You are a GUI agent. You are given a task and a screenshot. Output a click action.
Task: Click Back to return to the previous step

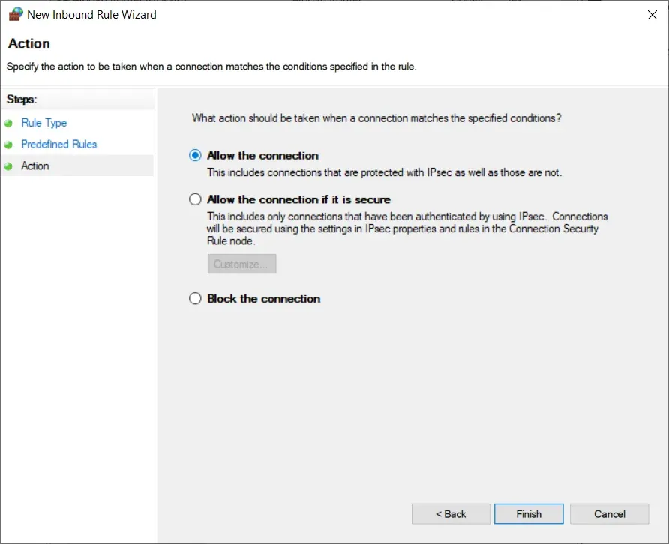click(450, 513)
